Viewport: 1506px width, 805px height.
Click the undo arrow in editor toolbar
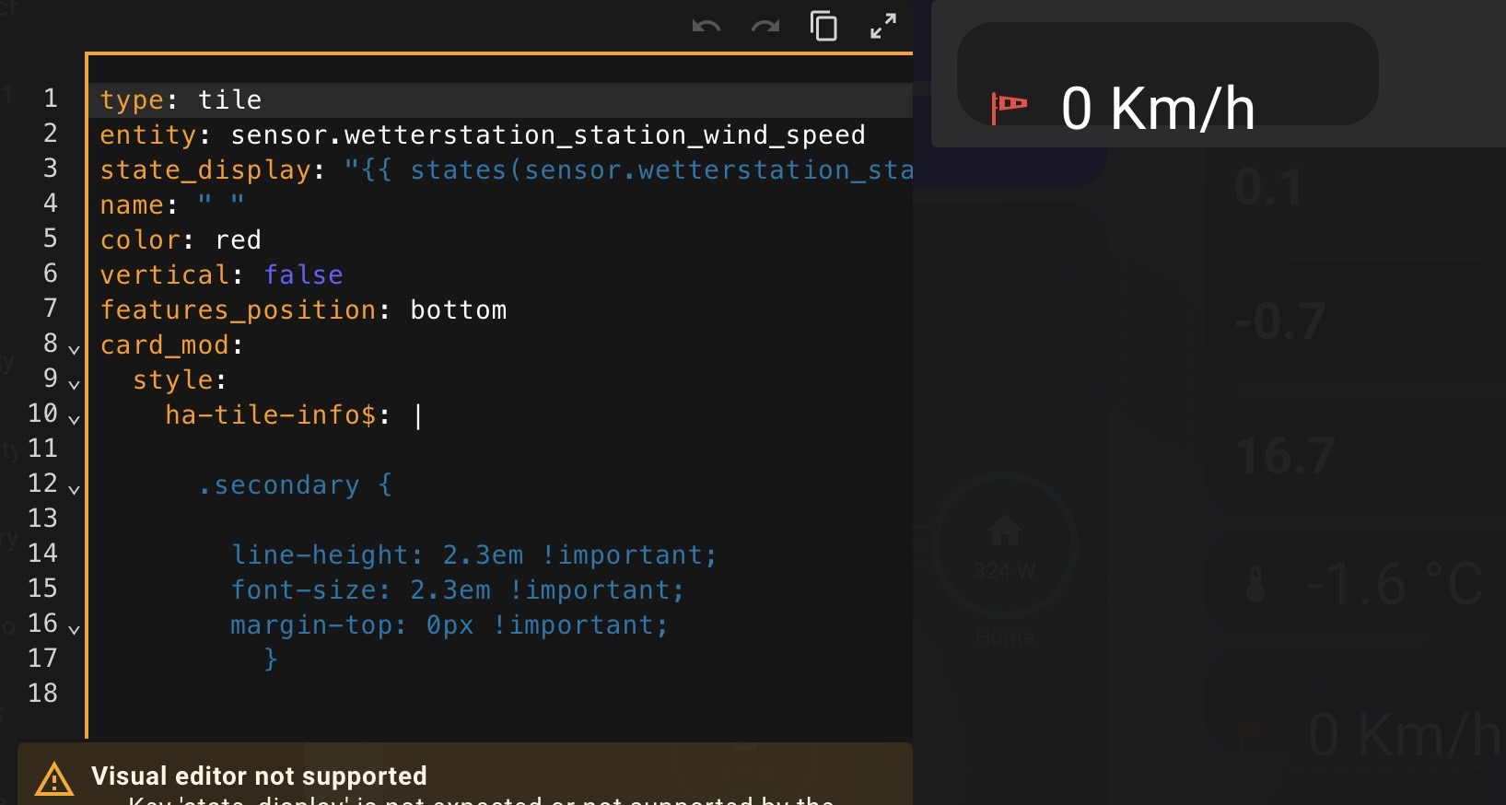point(706,27)
